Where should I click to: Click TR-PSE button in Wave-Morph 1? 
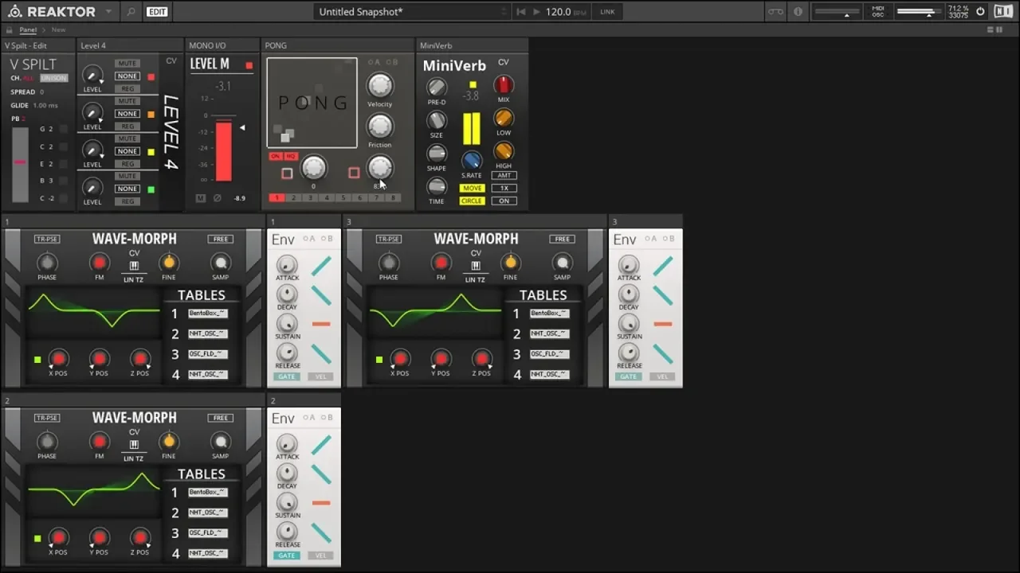(47, 239)
